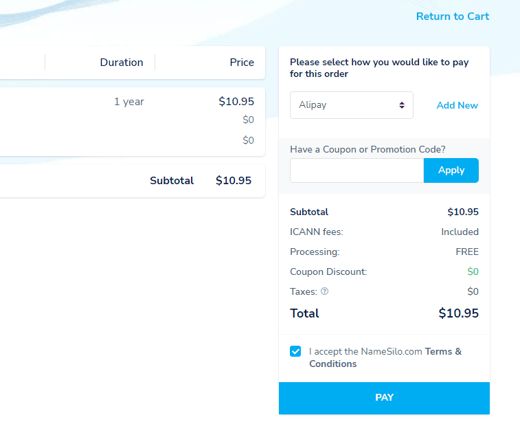Open the Alipay payment method dropdown

pos(351,105)
